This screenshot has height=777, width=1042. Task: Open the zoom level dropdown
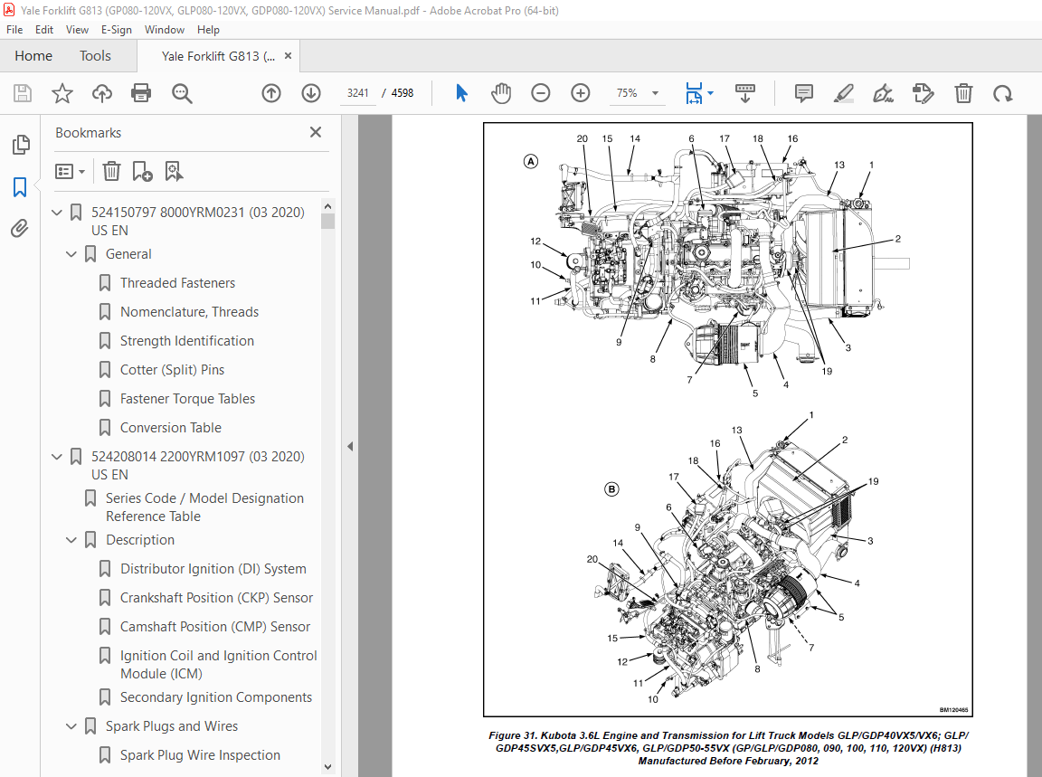click(655, 93)
